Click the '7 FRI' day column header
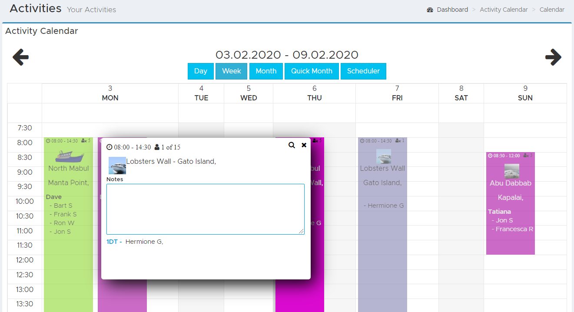Screen dimensions: 574x312 point(397,93)
